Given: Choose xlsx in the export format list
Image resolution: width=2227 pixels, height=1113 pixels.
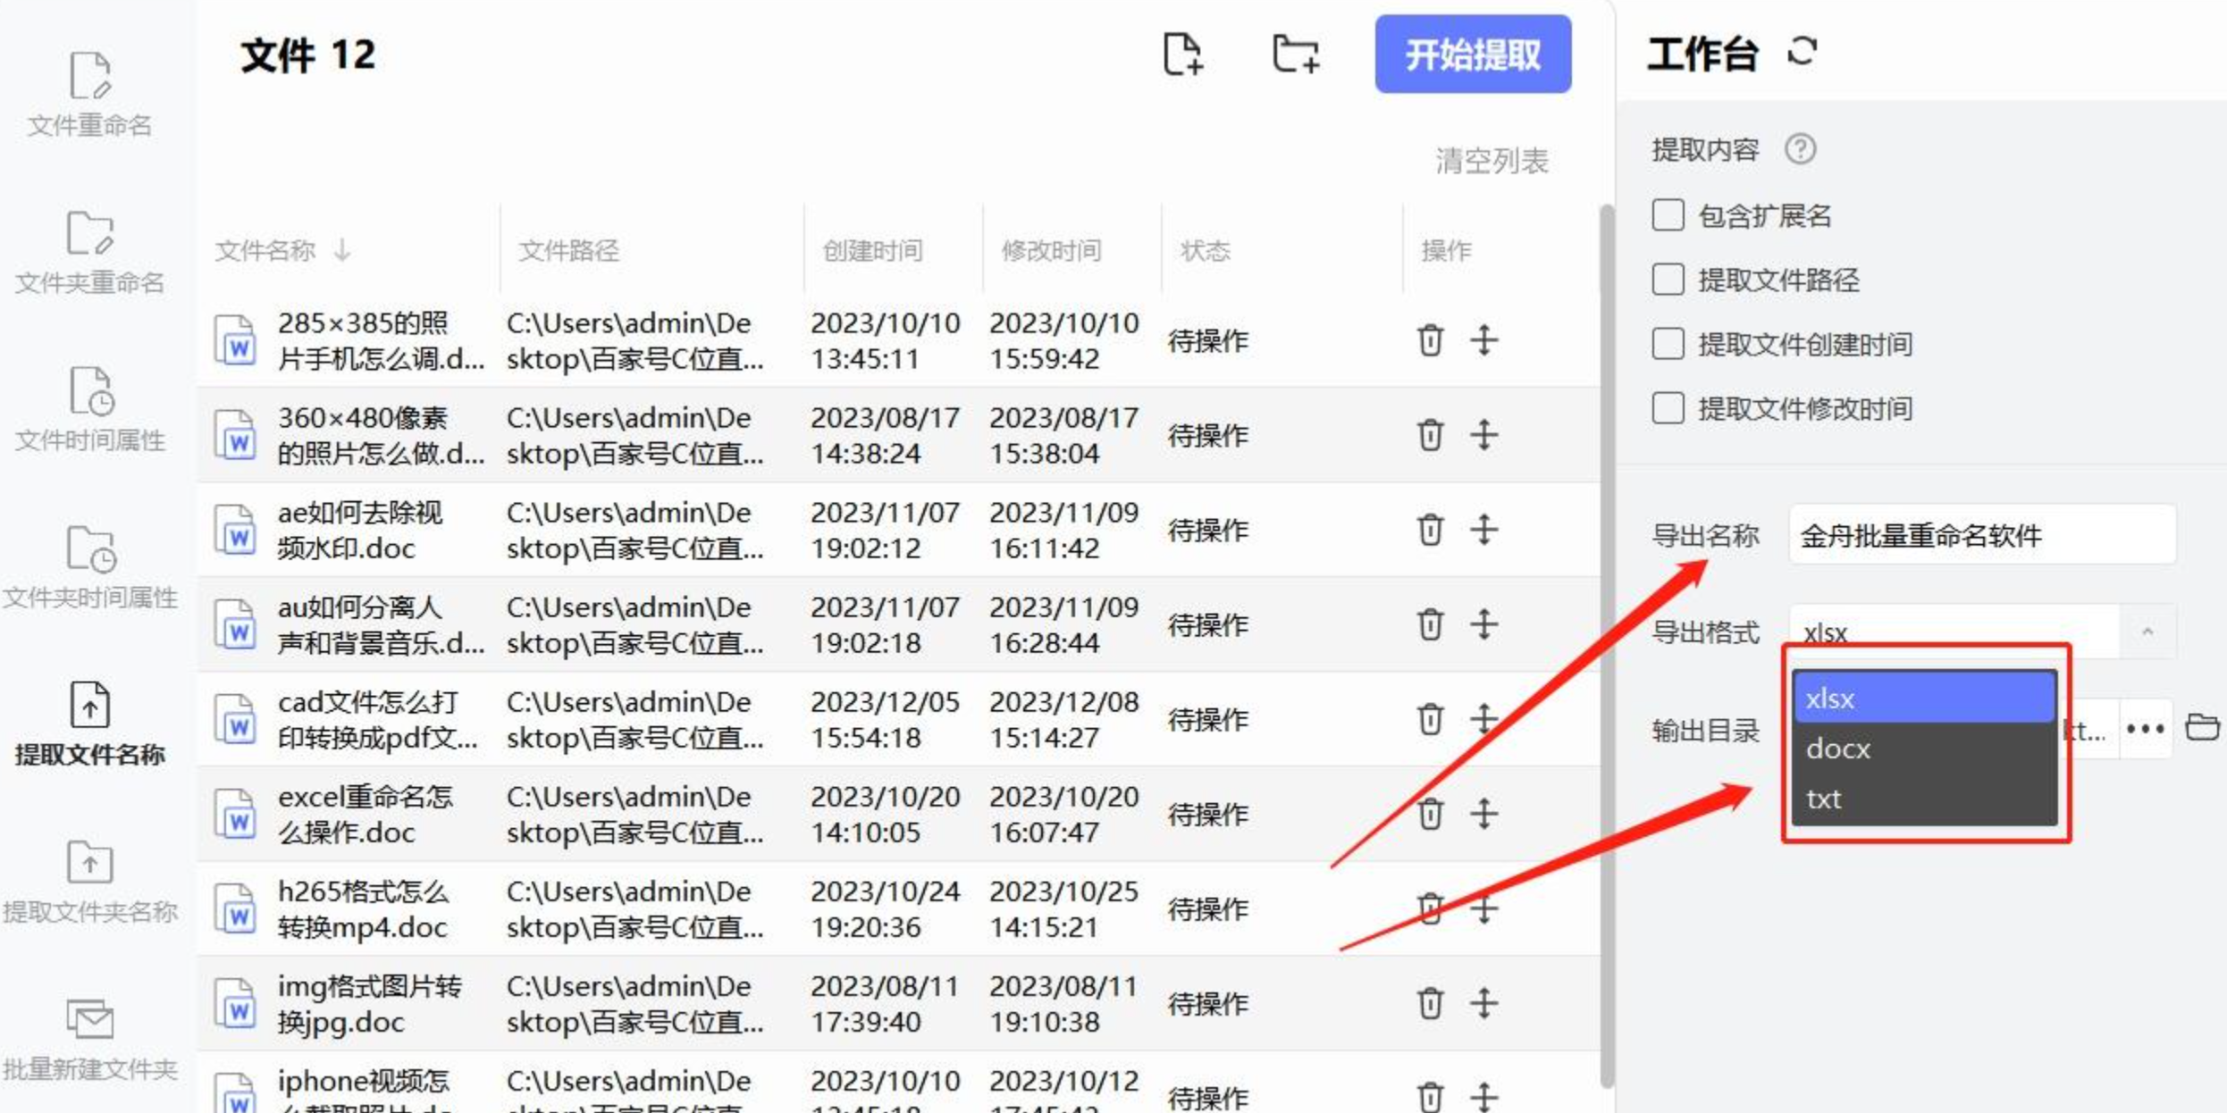Looking at the screenshot, I should tap(1924, 698).
